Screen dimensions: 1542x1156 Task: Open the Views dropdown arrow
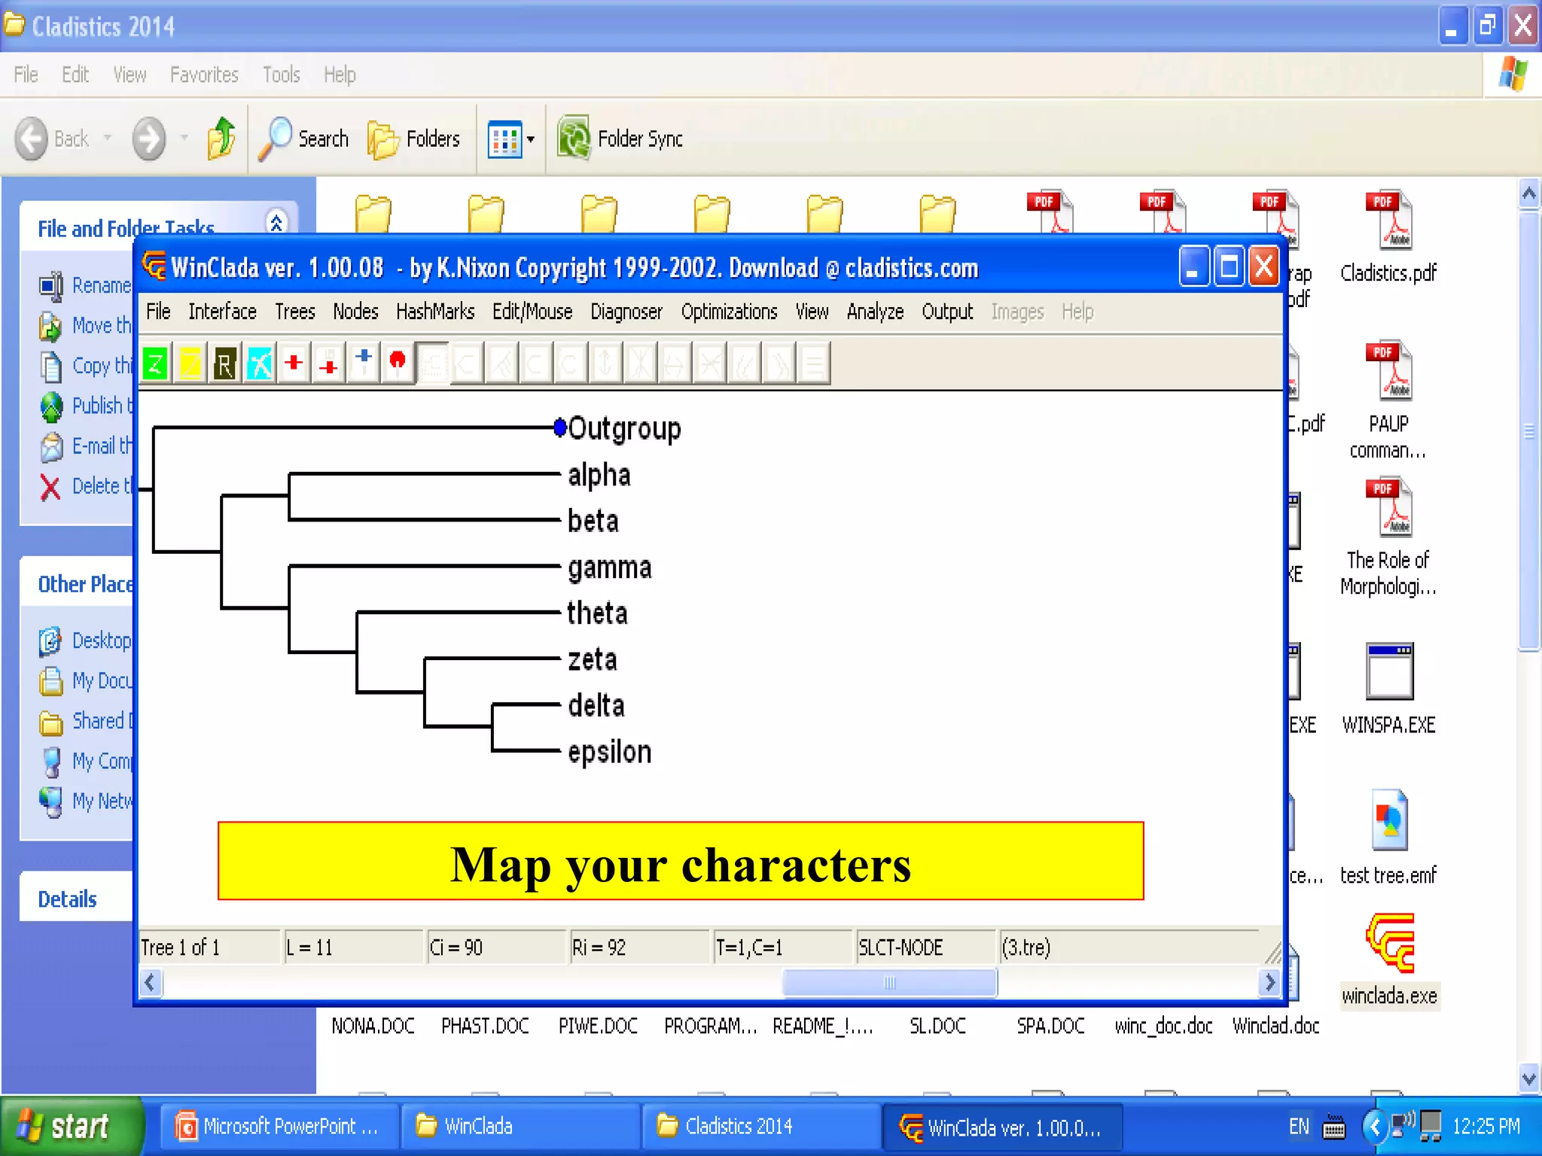tap(531, 139)
